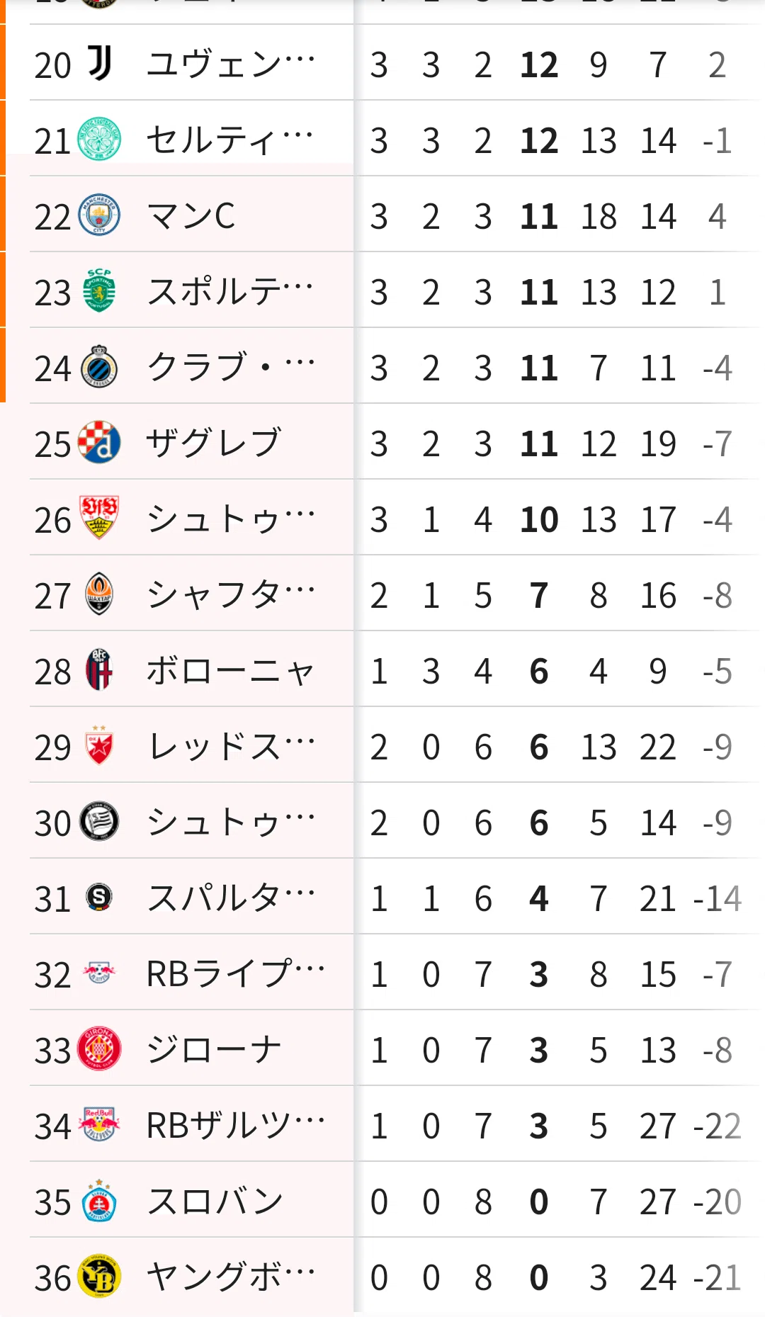Tap the Sporting CP green crest
The image size is (765, 1317).
pos(99,290)
